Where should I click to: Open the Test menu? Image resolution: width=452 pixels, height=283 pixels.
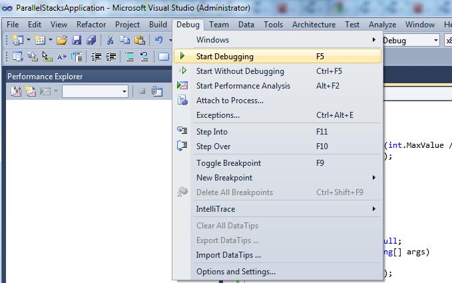click(x=352, y=25)
